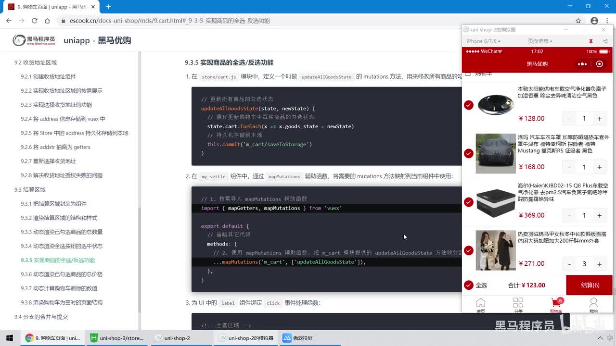The width and height of the screenshot is (616, 346).
Task: Open 9.2.4 将 address 信息存储到 vuex 中
Action: (63, 119)
